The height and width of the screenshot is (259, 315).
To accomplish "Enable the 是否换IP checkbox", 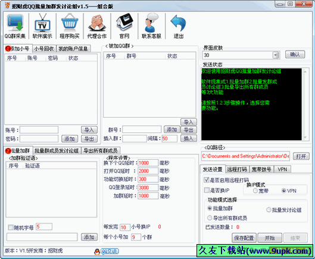I will coord(207,190).
